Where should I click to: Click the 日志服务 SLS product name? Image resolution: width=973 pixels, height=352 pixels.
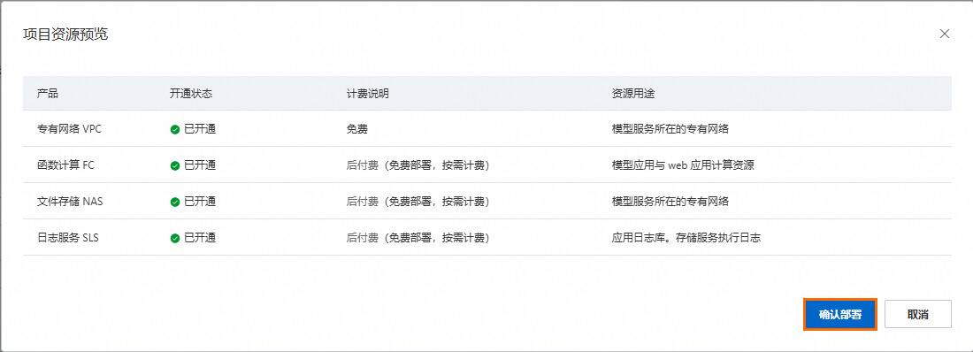pos(67,237)
